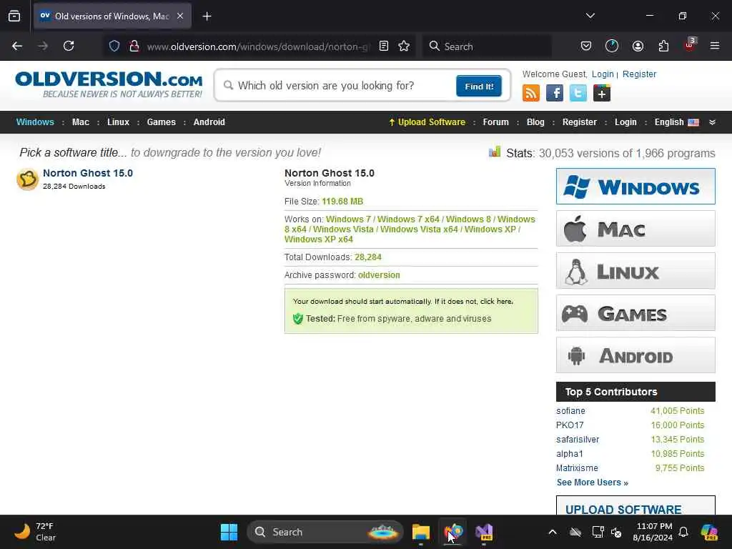The image size is (732, 549).
Task: Close the Old versions of Windows tab
Action: click(x=180, y=16)
